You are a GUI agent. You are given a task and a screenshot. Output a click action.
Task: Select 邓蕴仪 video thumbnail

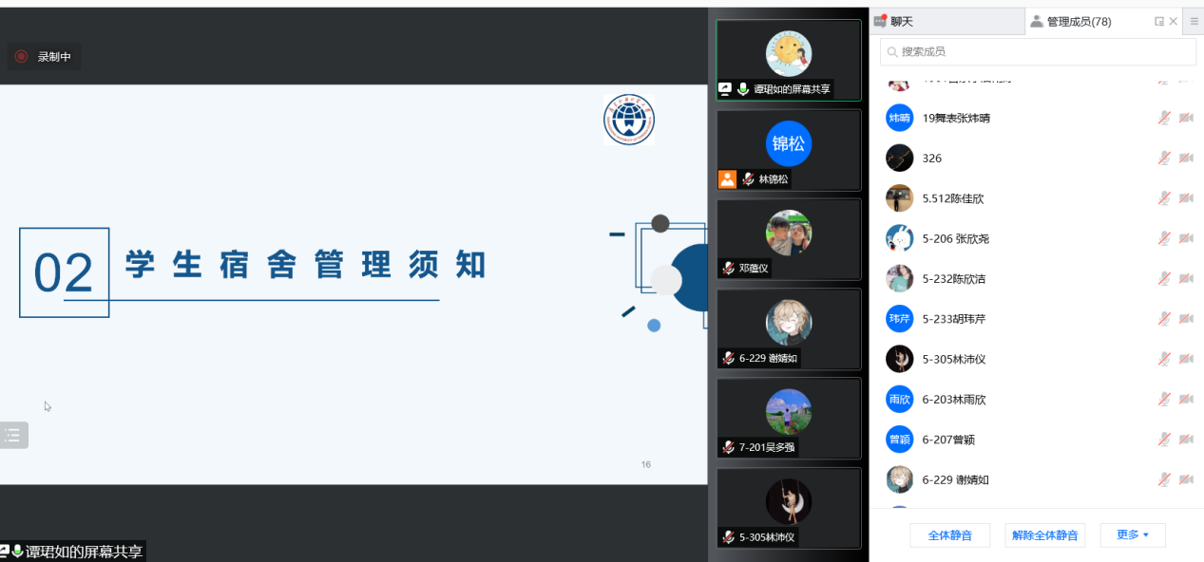coord(788,237)
